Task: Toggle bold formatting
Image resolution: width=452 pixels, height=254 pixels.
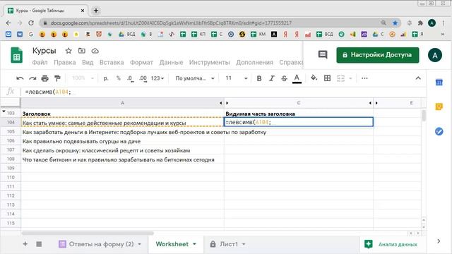Action: (x=259, y=78)
